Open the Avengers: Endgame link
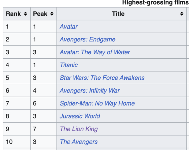 (87, 40)
